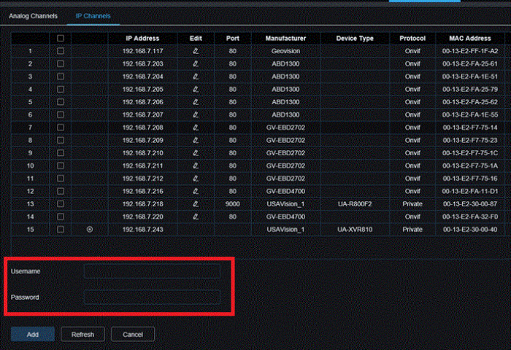Edit the 192.168.7.117 device entry
The image size is (511, 350).
196,51
